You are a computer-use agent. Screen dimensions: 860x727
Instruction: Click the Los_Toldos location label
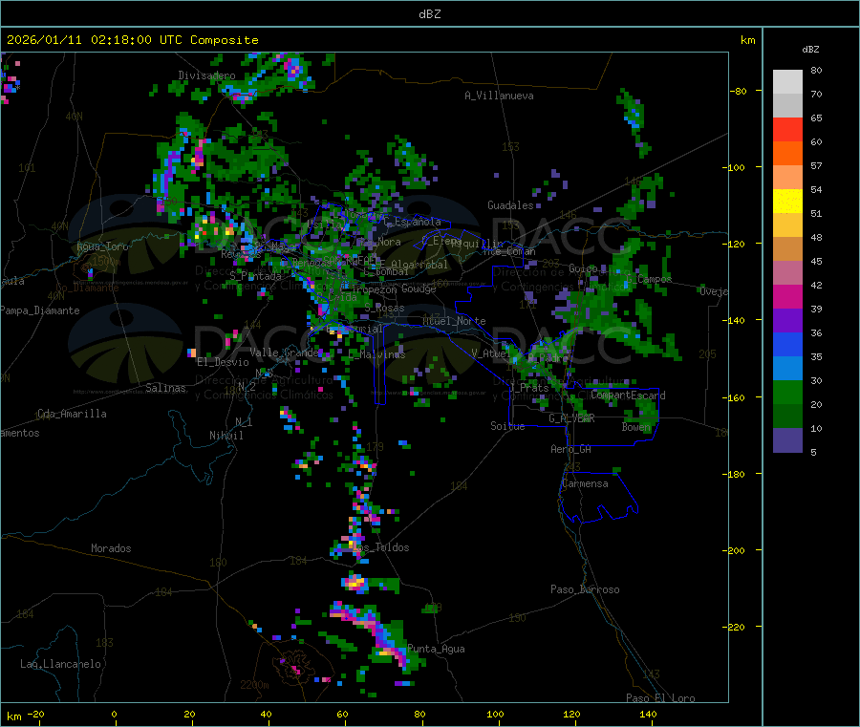point(380,547)
